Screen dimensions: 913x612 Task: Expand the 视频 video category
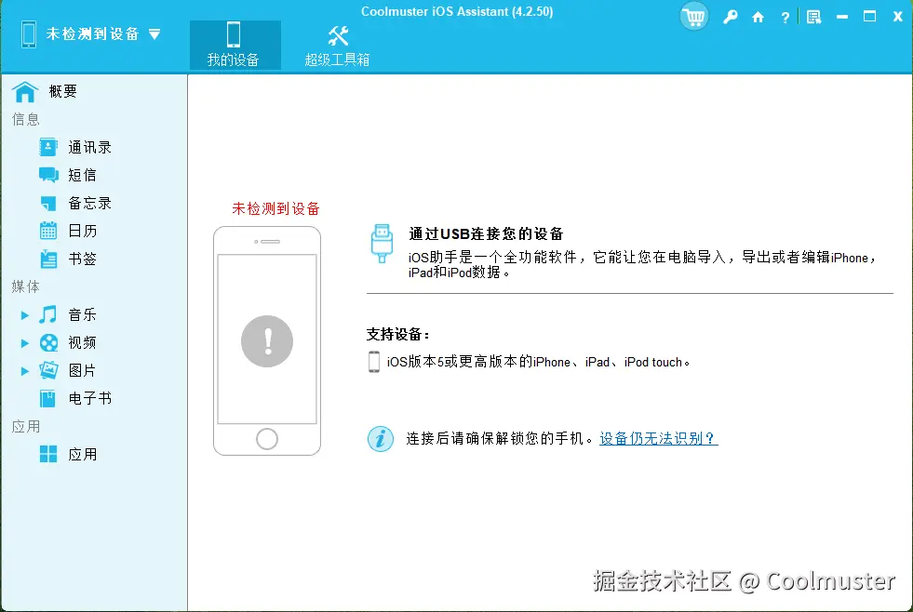[25, 341]
